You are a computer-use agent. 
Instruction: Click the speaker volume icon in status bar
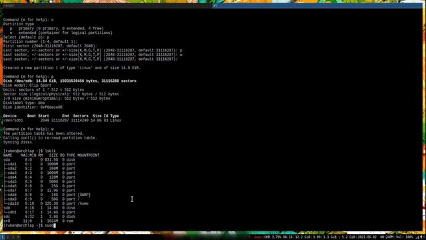422,237
